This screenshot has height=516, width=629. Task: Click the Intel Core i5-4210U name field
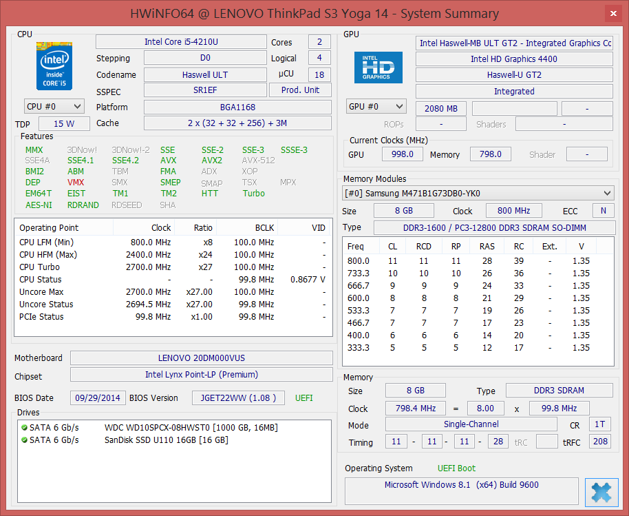[x=181, y=42]
